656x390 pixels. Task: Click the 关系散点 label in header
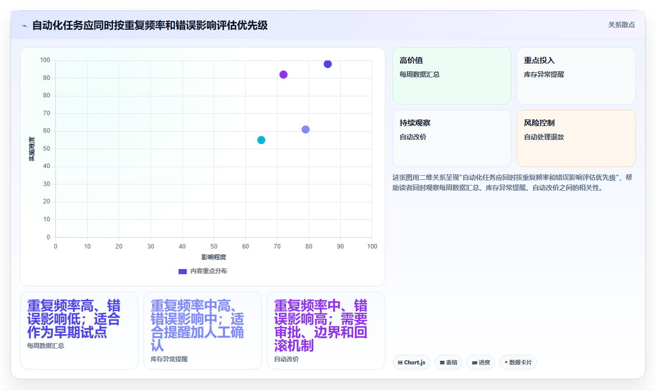622,25
